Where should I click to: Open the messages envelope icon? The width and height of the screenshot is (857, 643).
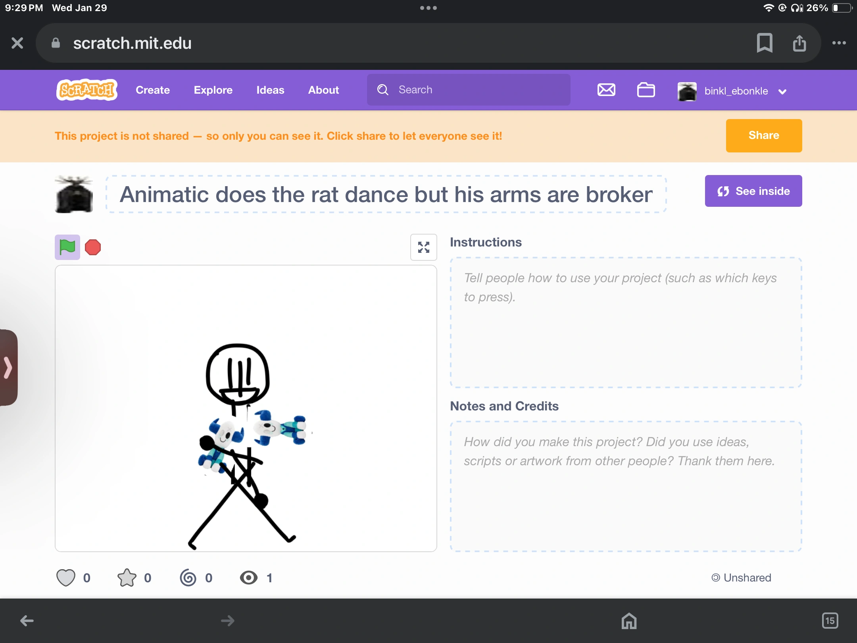pos(606,90)
